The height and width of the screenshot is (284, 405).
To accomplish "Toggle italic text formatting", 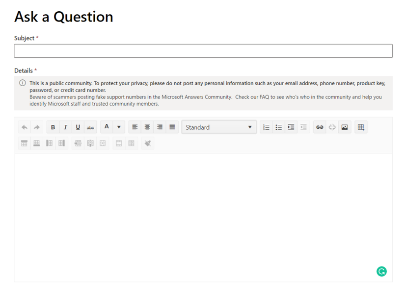I will pos(65,127).
